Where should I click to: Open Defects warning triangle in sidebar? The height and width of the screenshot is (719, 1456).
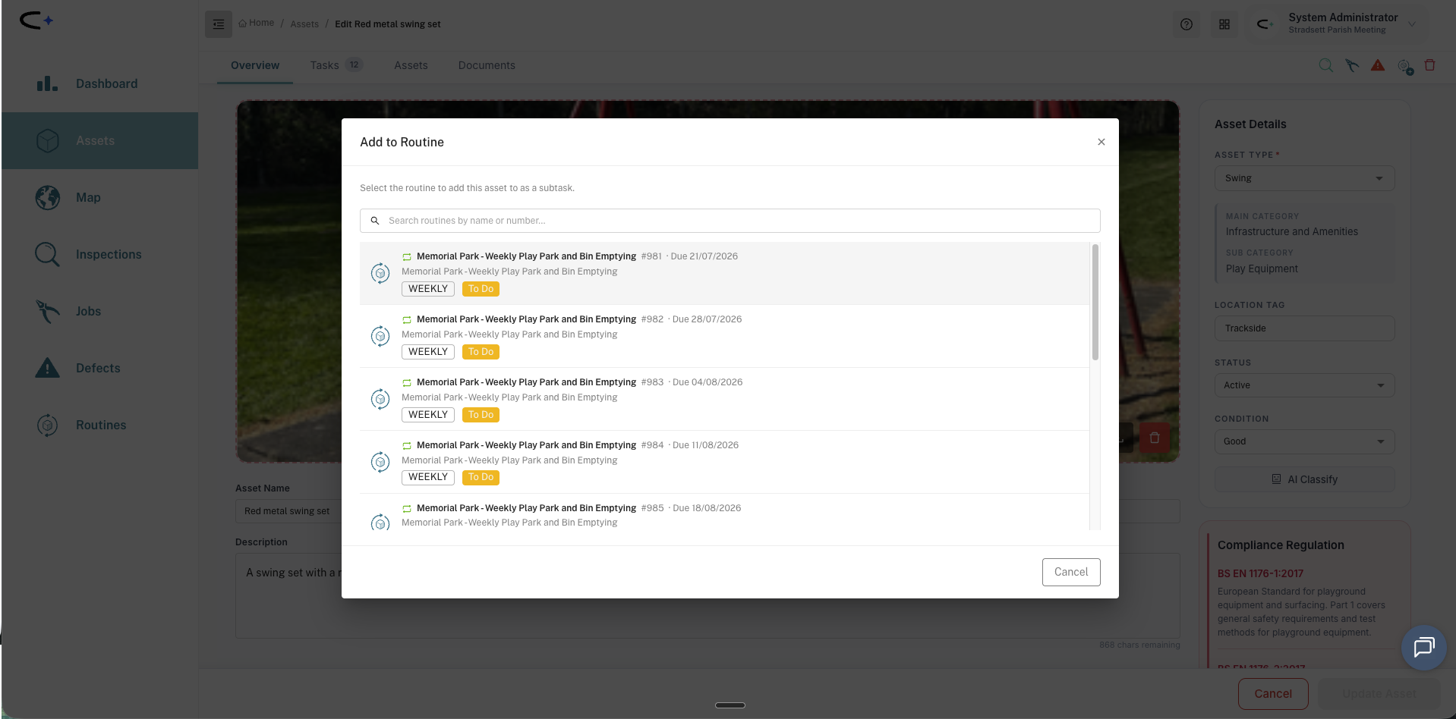pos(48,368)
